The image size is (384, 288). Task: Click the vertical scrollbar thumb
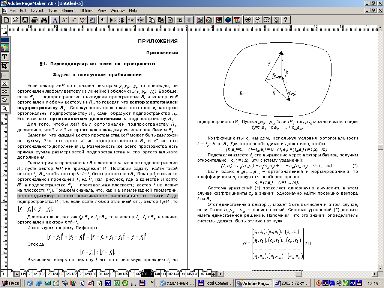380,147
